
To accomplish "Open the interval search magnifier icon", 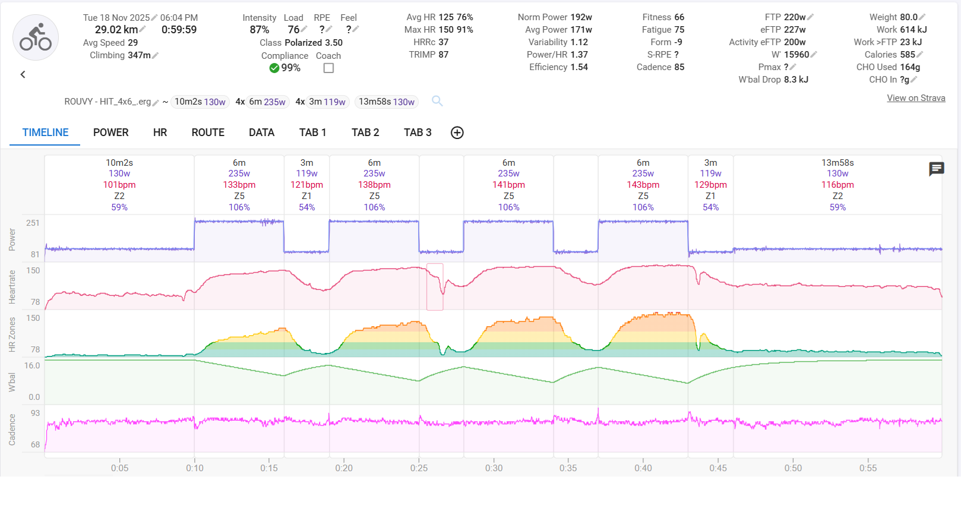I will click(437, 101).
